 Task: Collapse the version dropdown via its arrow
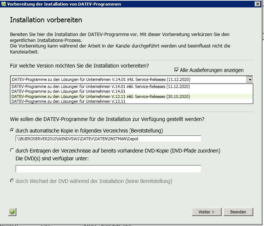pyautogui.click(x=250, y=79)
